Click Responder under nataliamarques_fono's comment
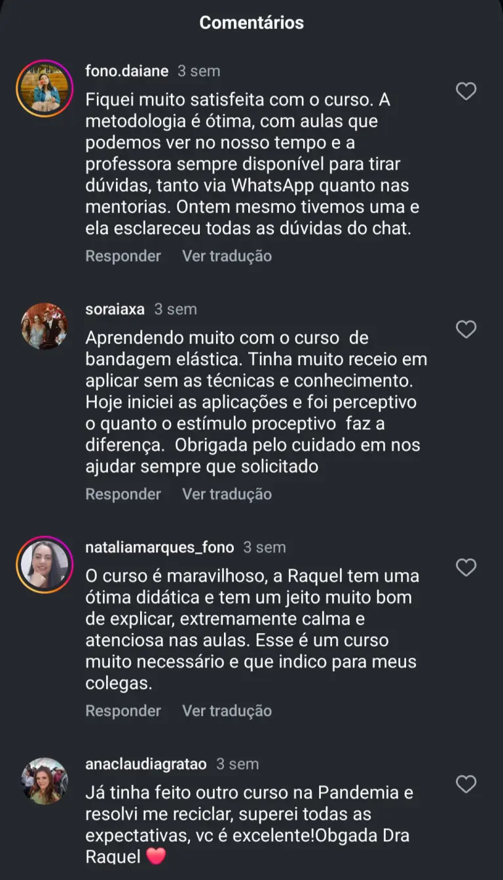The image size is (503, 880). click(x=123, y=711)
